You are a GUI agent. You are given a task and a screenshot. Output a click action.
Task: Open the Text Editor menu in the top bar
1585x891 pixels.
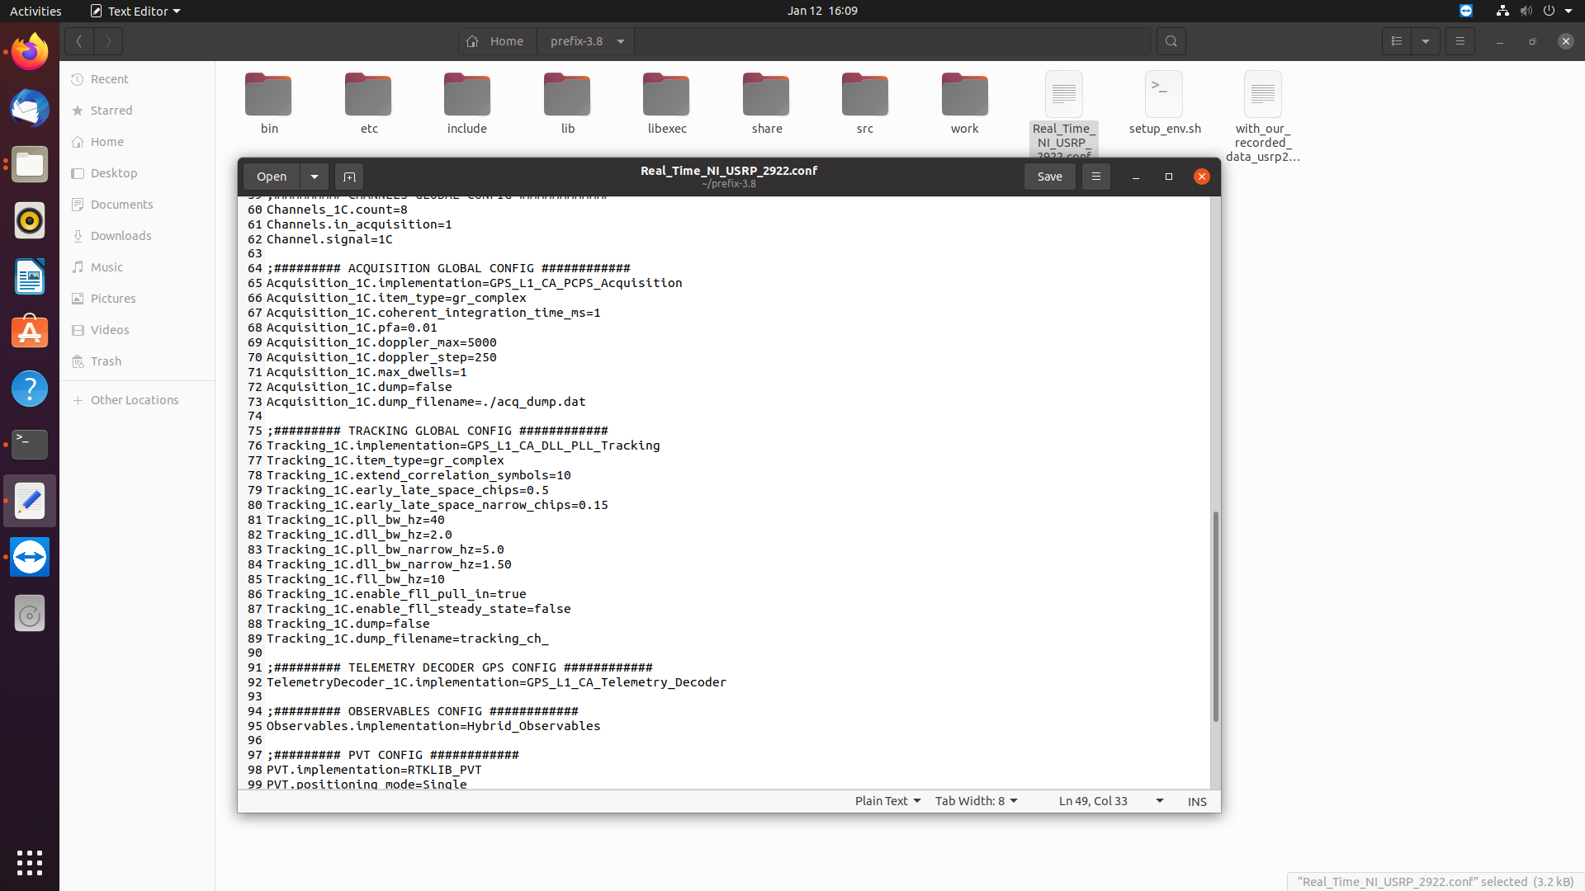[x=135, y=11]
